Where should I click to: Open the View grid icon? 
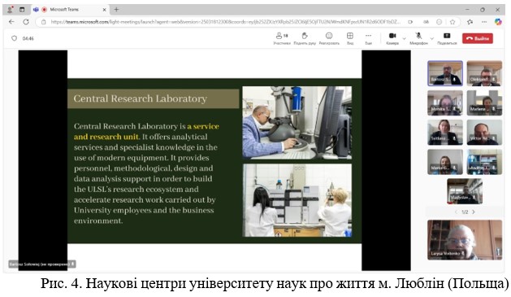pyautogui.click(x=349, y=36)
